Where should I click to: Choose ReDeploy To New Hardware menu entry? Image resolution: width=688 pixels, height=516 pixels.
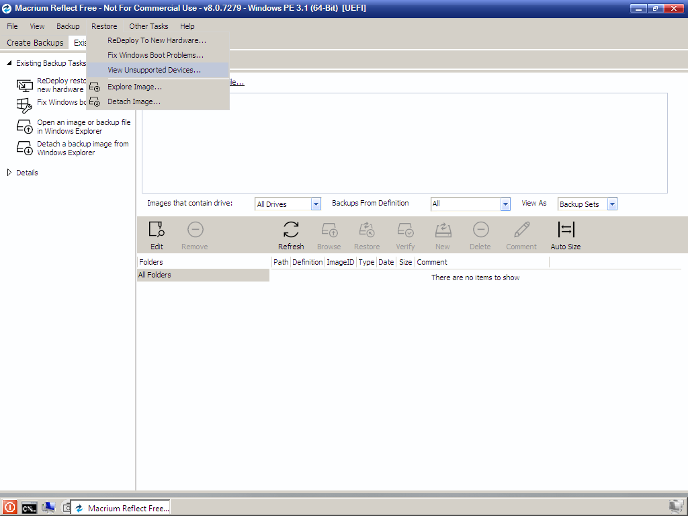tap(158, 40)
